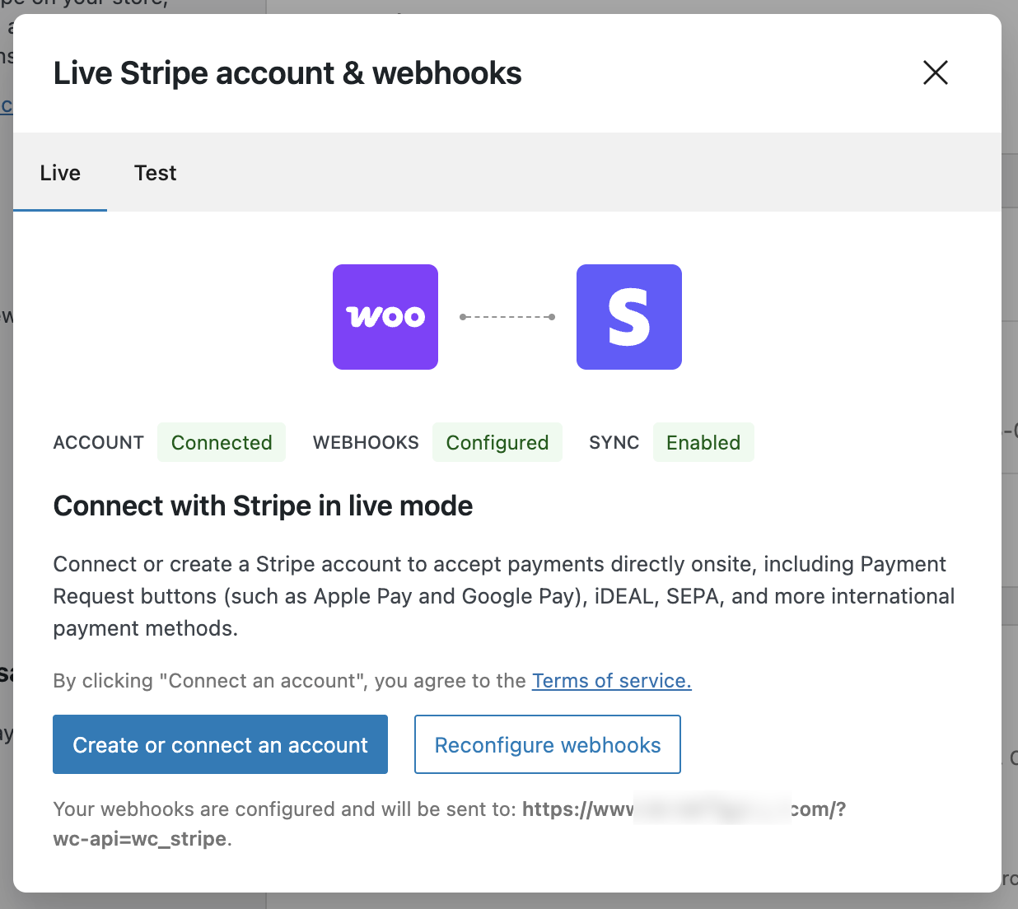This screenshot has width=1018, height=909.
Task: Select the Live tab
Action: click(60, 173)
